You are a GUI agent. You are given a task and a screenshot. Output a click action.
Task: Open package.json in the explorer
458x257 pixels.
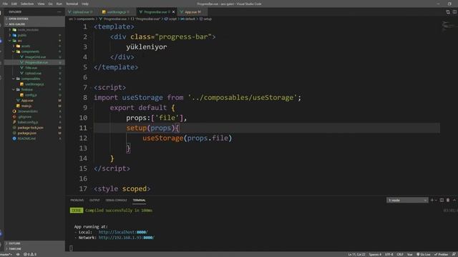coord(27,133)
